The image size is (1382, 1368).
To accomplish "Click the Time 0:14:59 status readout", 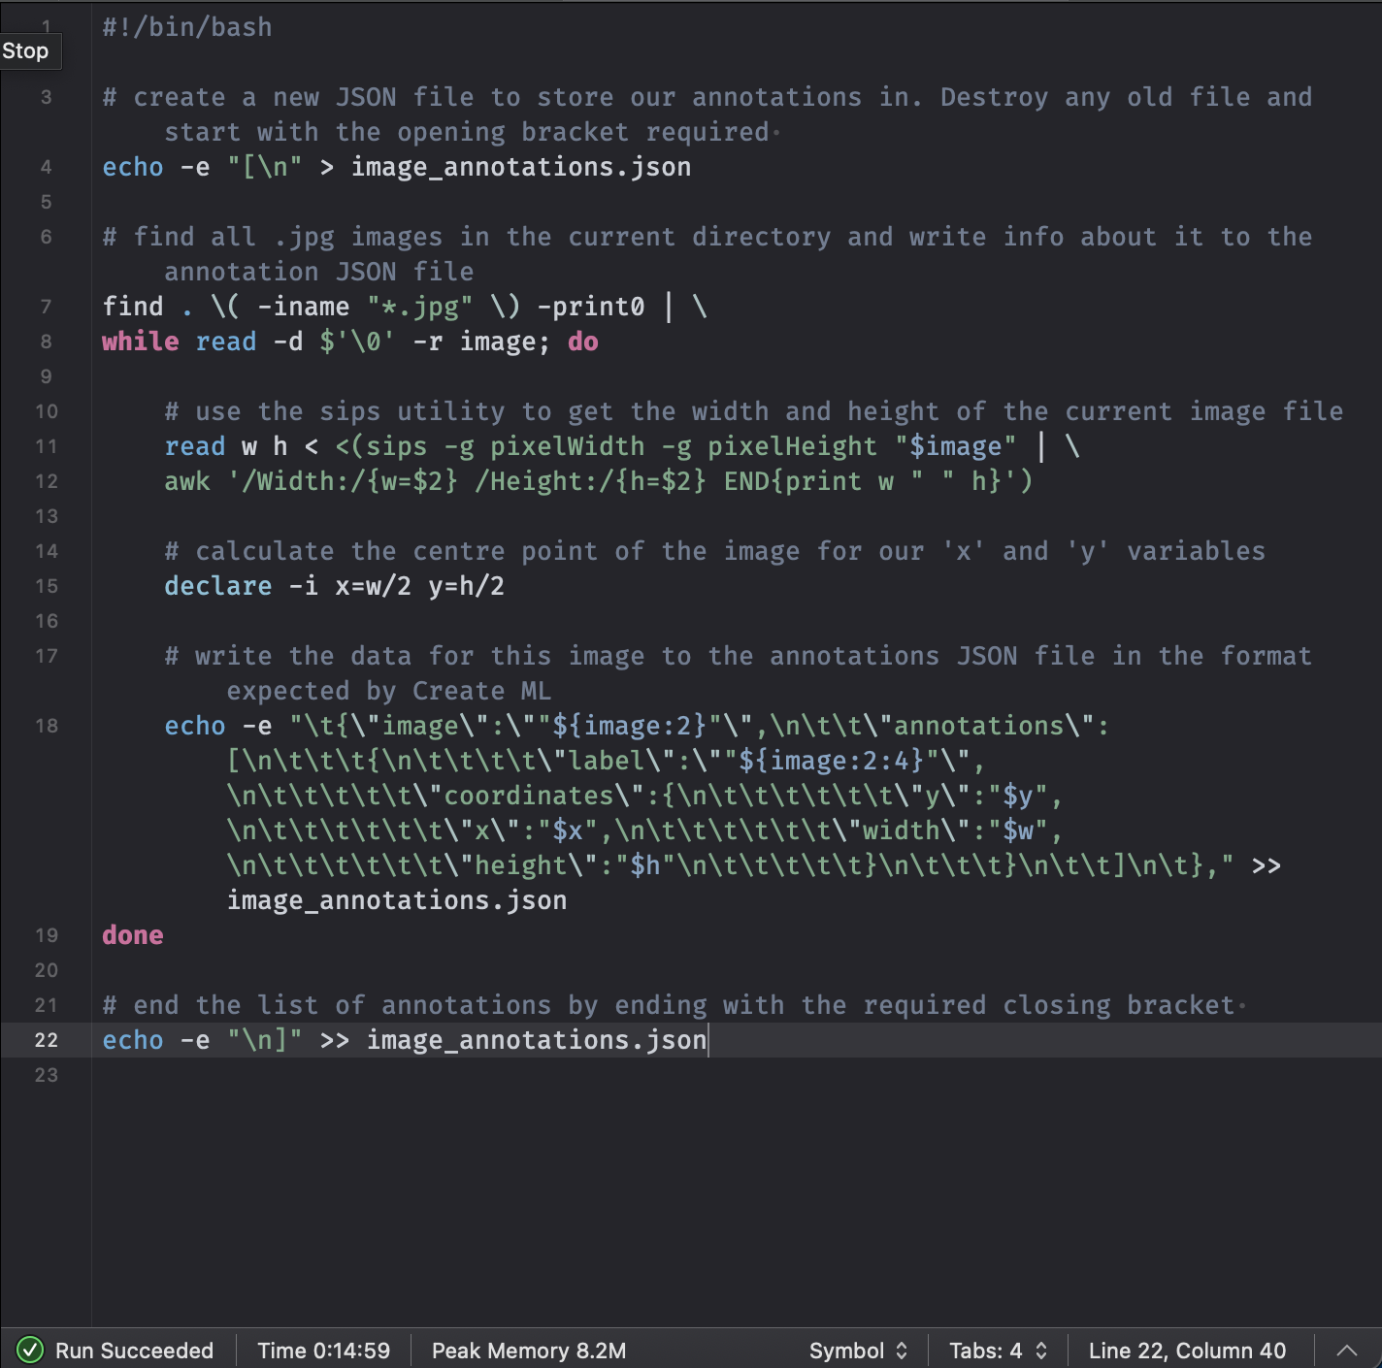I will click(x=323, y=1350).
